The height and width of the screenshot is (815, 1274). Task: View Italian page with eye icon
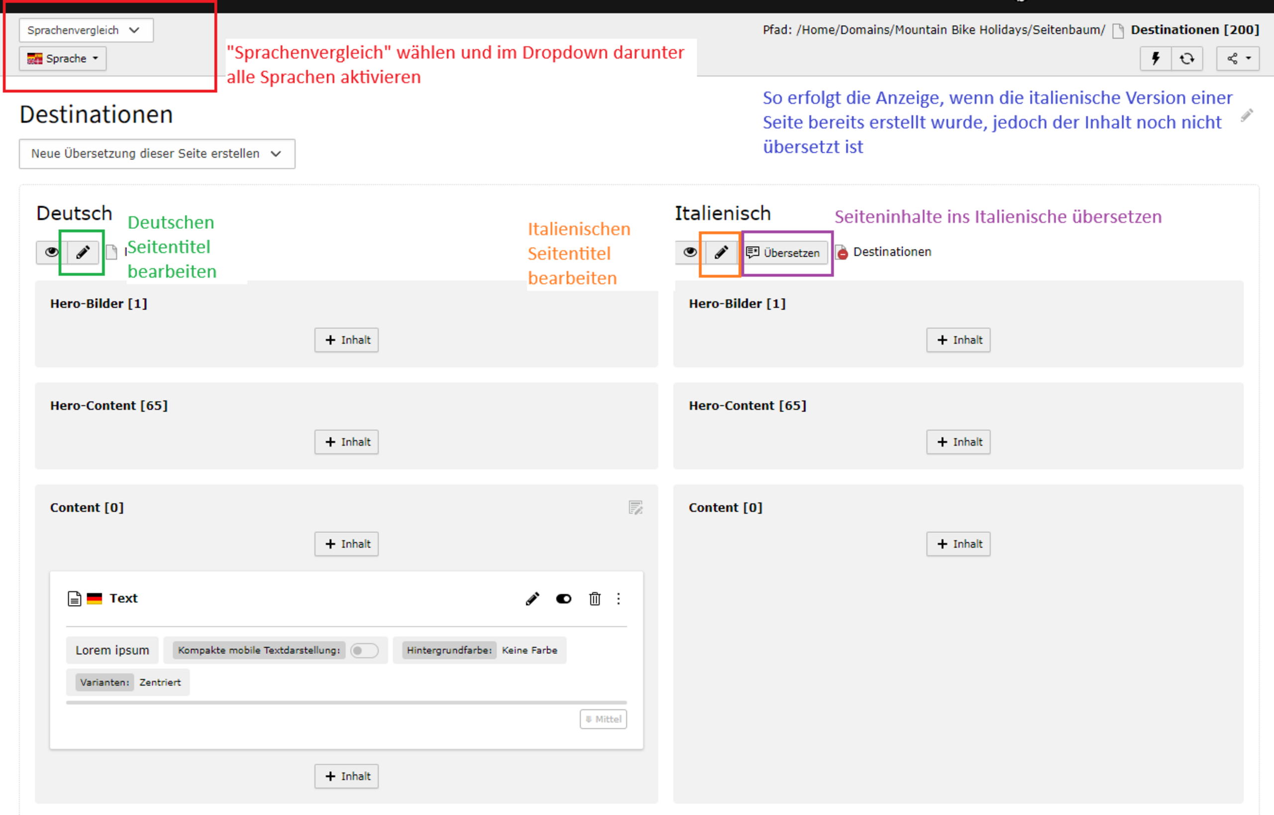click(x=690, y=252)
